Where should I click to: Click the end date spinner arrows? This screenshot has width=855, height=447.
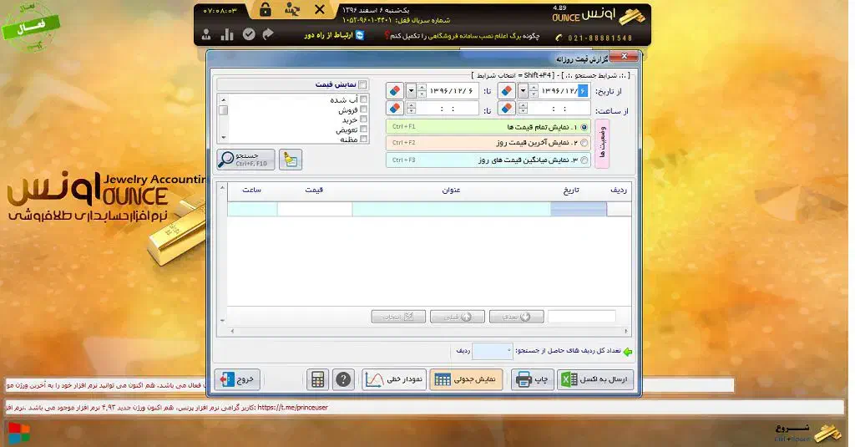point(422,90)
